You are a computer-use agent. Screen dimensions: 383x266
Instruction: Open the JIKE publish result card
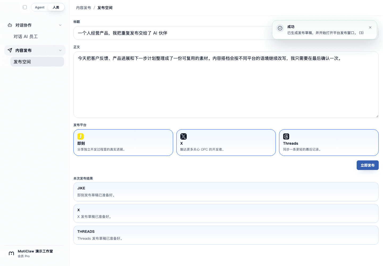[226, 192]
